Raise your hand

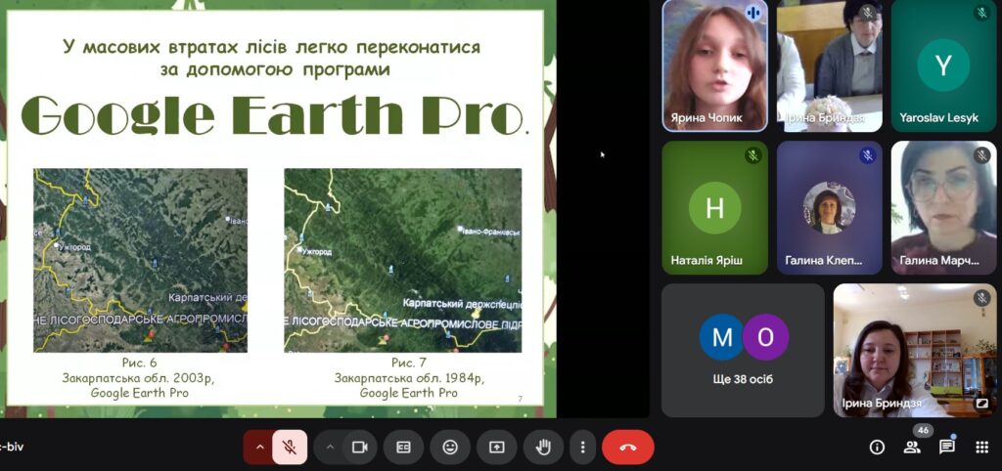tap(542, 447)
